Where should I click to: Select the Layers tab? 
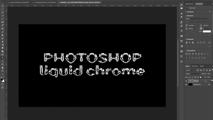pyautogui.click(x=187, y=66)
